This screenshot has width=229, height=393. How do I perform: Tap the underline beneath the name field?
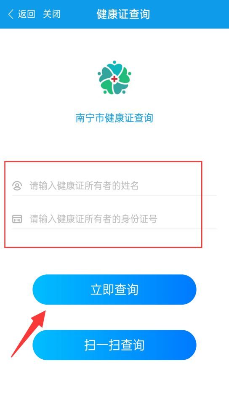pyautogui.click(x=114, y=195)
